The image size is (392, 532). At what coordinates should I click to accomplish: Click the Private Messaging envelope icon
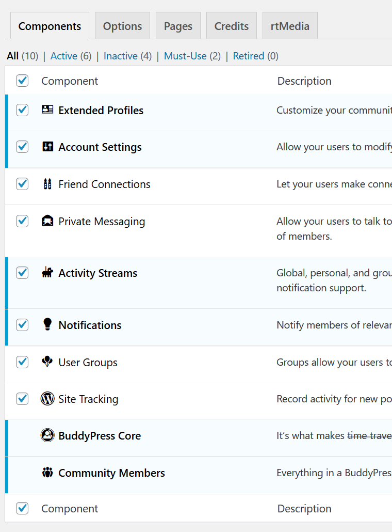pyautogui.click(x=47, y=221)
